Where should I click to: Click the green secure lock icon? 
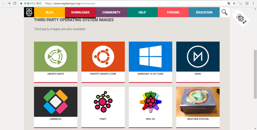(21, 3)
